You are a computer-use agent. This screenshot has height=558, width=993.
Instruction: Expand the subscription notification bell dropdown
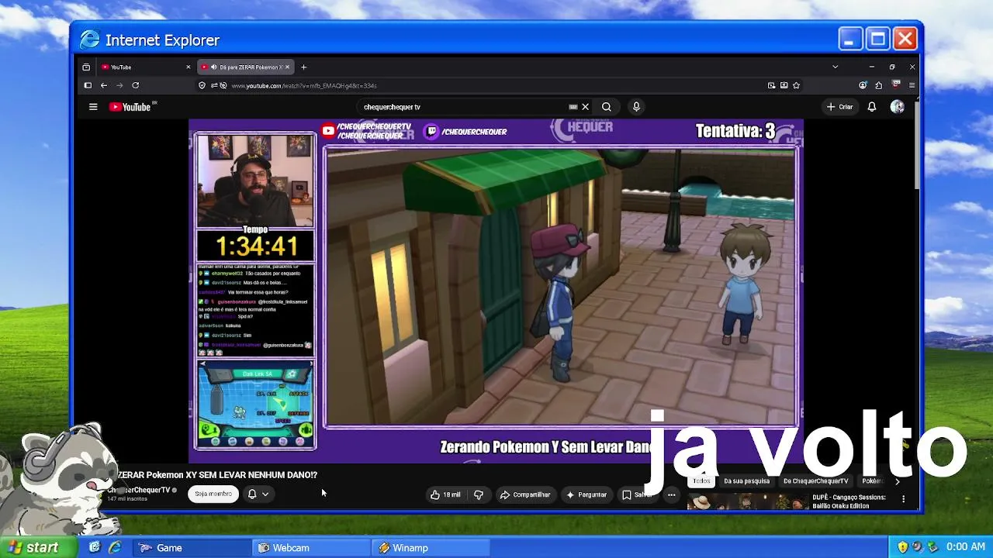(x=258, y=494)
